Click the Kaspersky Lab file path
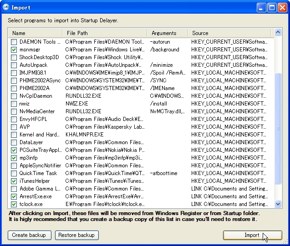290x246 pixels. click(x=105, y=127)
